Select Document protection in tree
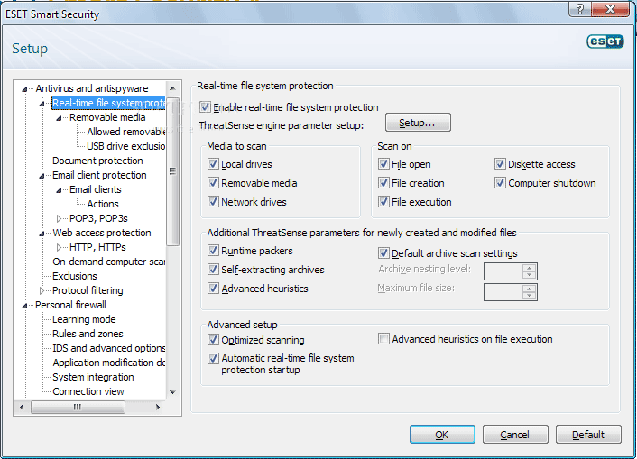The height and width of the screenshot is (459, 637). [x=97, y=161]
